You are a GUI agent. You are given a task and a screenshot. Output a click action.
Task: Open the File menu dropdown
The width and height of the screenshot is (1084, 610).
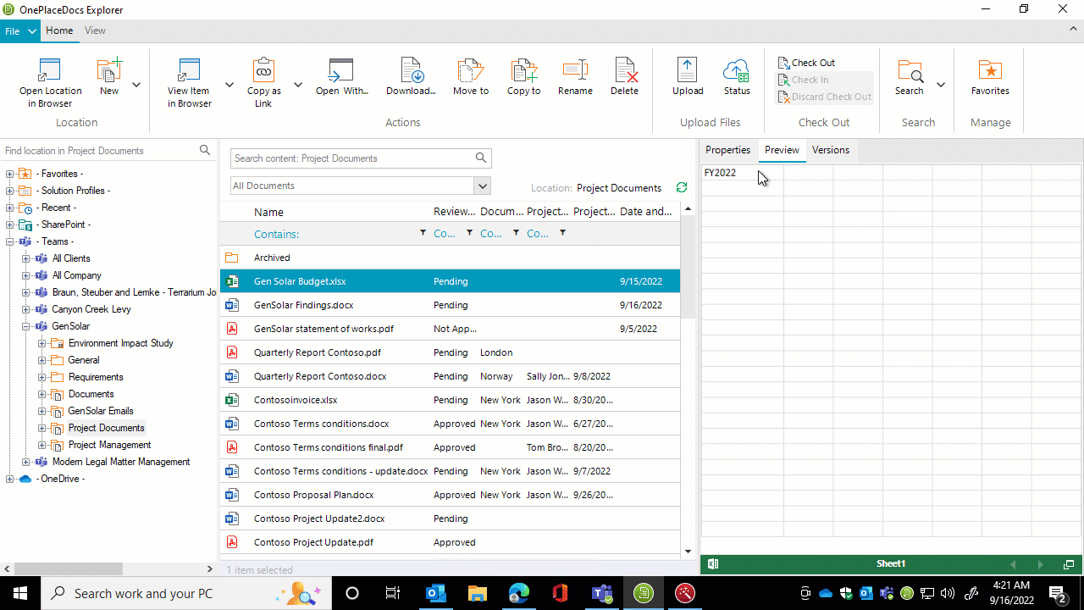click(x=20, y=31)
